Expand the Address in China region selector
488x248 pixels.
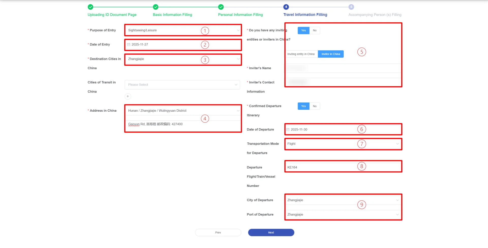click(x=183, y=111)
